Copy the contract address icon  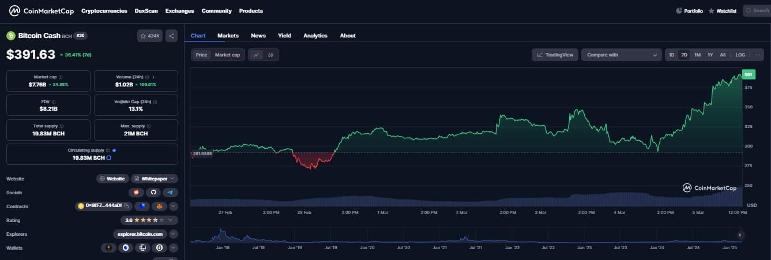click(x=126, y=206)
